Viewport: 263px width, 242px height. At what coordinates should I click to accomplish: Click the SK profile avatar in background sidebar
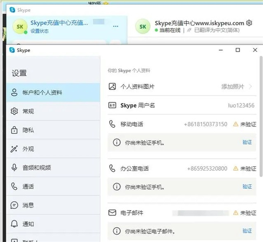pos(20,26)
